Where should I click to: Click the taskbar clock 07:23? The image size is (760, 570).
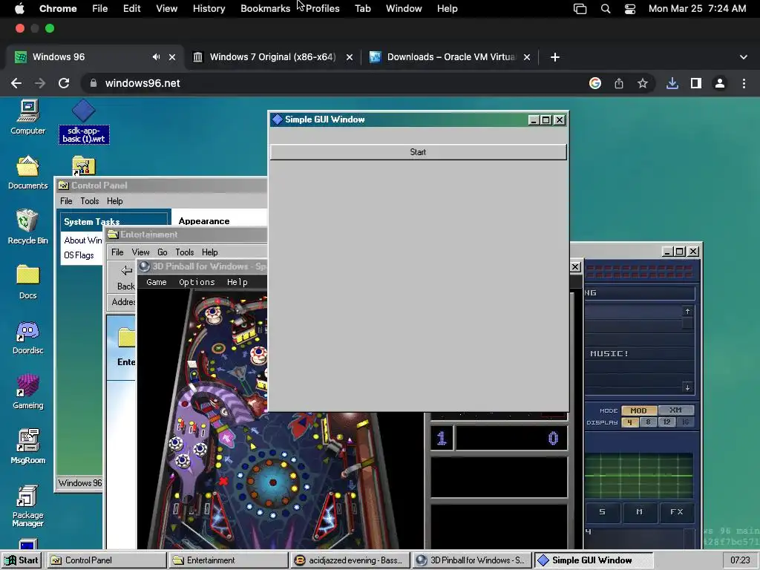pos(740,560)
